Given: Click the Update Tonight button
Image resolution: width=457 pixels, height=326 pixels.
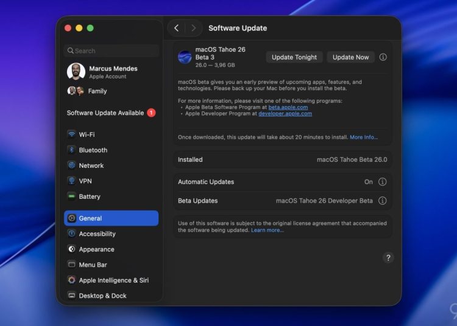Looking at the screenshot, I should point(294,57).
